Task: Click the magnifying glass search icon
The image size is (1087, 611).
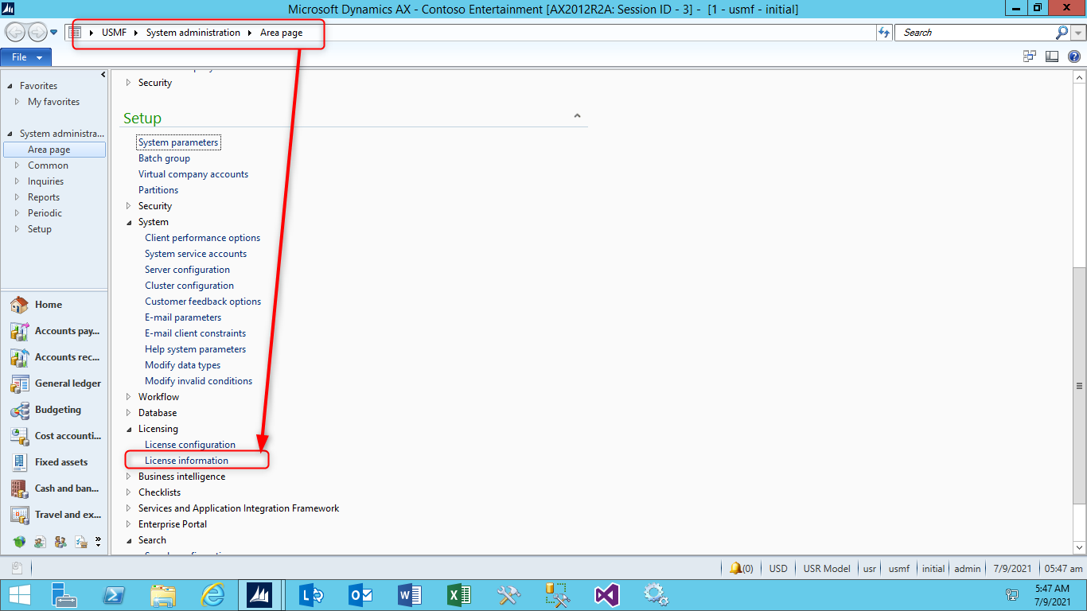Action: pyautogui.click(x=1062, y=33)
